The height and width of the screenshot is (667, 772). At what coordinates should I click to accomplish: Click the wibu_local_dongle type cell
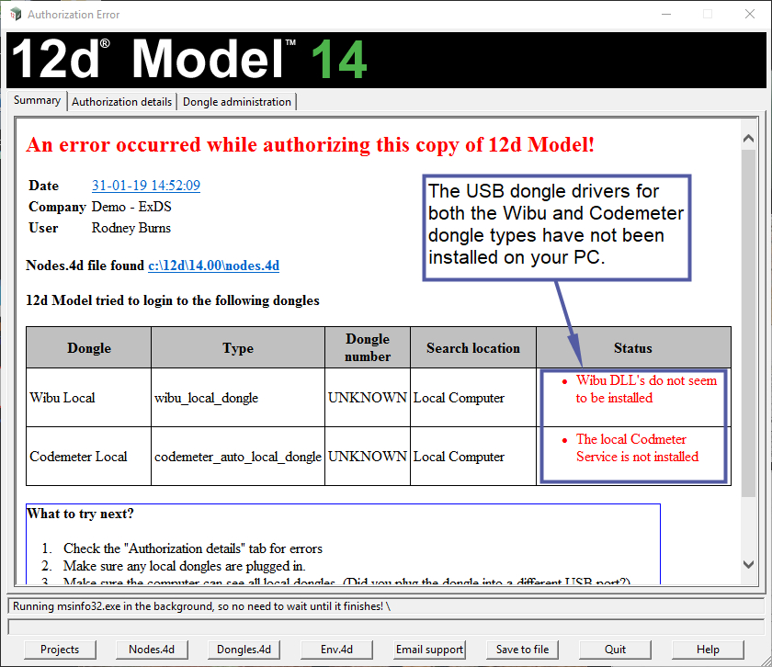tap(238, 398)
